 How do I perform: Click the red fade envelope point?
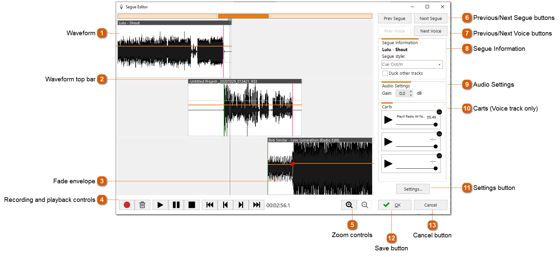click(293, 164)
